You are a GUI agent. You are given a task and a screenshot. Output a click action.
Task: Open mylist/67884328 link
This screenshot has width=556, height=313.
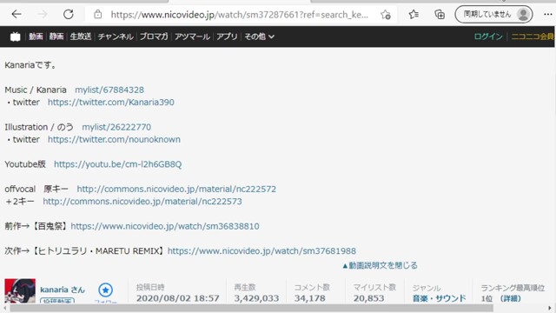(109, 90)
